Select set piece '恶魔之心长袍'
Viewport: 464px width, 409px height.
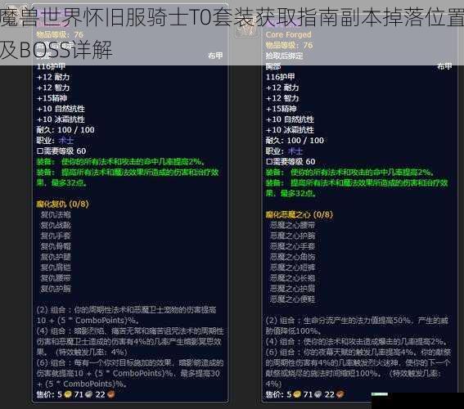292,278
